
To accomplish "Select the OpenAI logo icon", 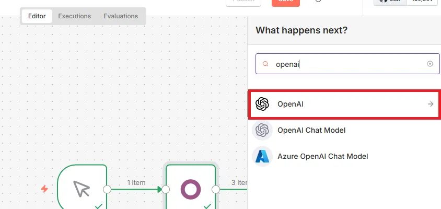I will [262, 104].
